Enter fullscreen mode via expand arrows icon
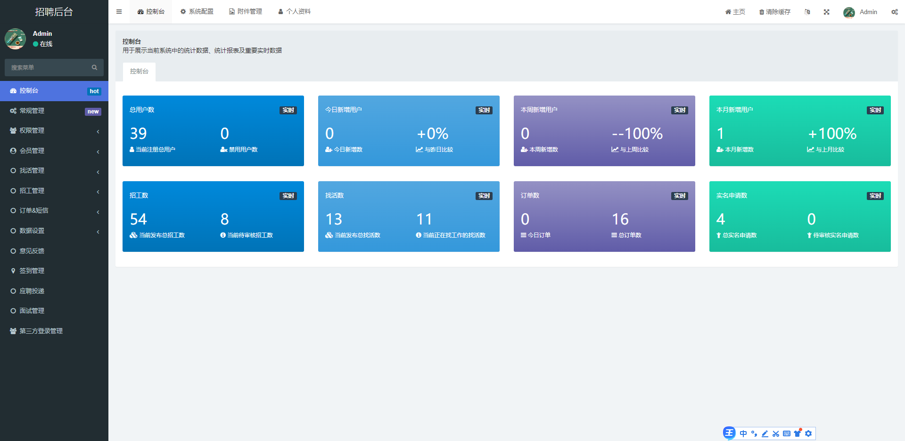 (x=826, y=12)
